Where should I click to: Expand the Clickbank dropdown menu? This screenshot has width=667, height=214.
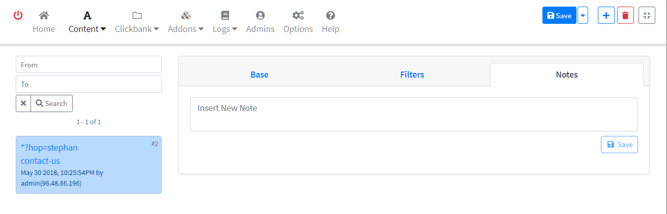(137, 22)
